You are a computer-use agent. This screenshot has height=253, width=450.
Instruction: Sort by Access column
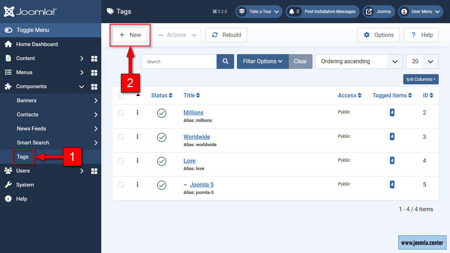click(x=350, y=95)
